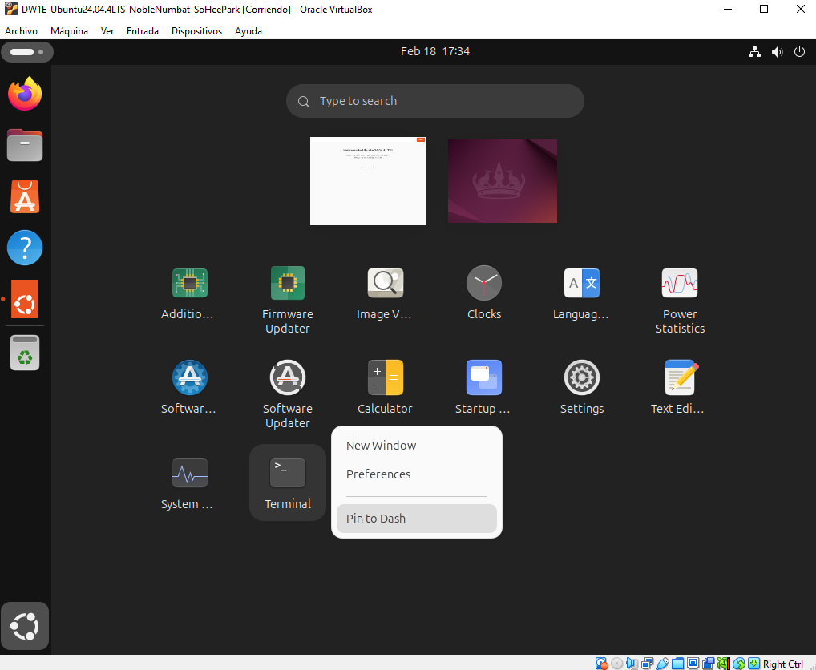Launch the Clocks app
This screenshot has width=816, height=670.
(x=484, y=283)
